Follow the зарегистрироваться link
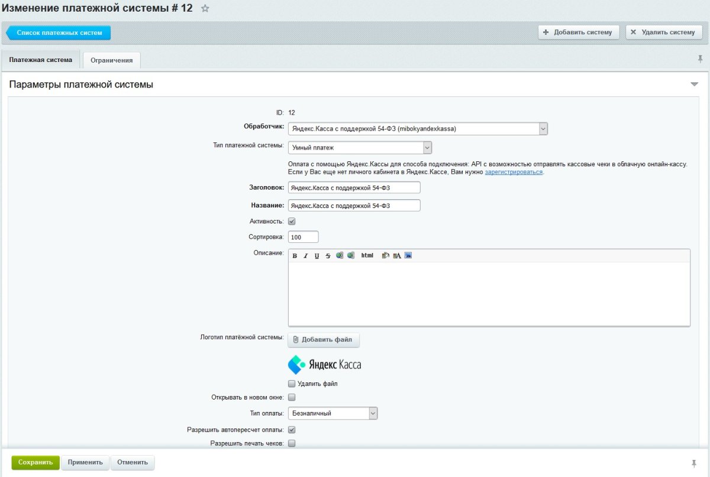Viewport: 710px width, 477px height. tap(514, 172)
